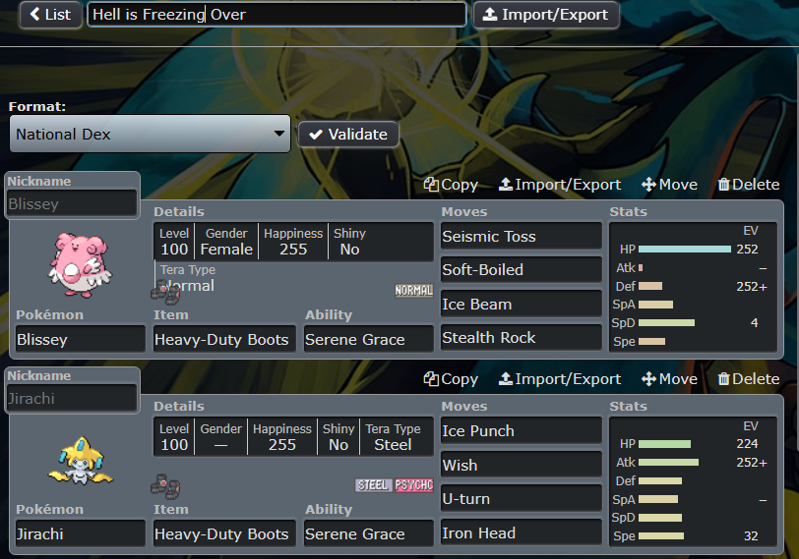Click the Blissey sprite image
Viewport: 799px width, 559px height.
80,264
